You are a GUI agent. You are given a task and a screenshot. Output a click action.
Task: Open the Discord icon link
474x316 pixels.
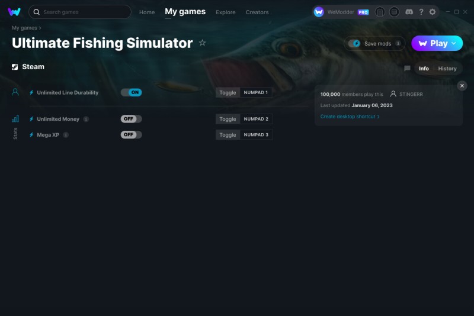tap(409, 12)
